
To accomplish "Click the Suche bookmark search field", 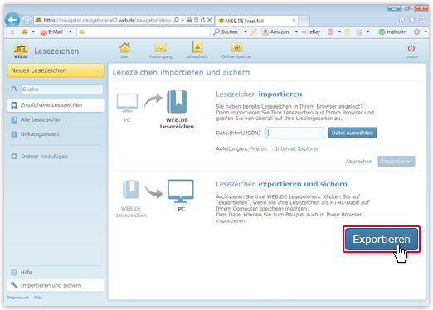I will pos(62,90).
